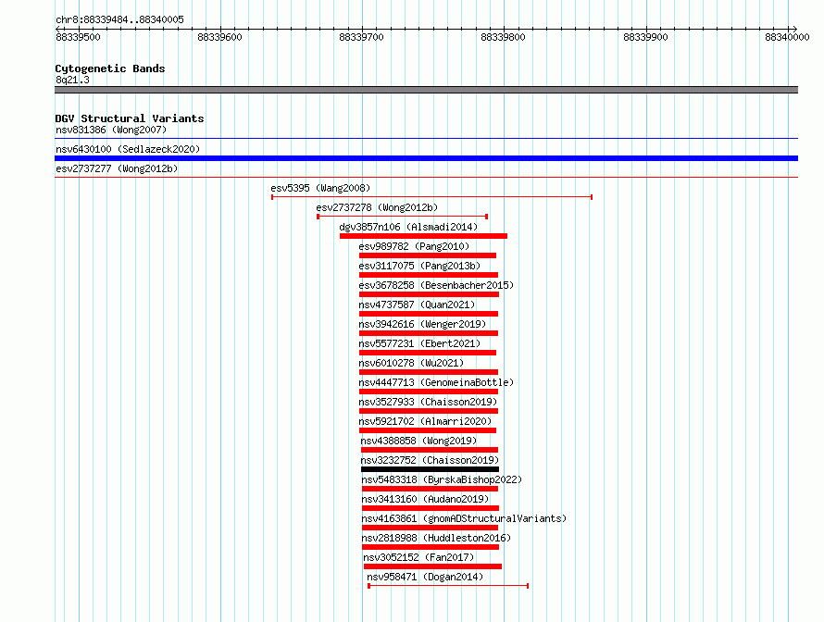Open variant nsv3413160 (Audano2019) label
Image resolution: width=824 pixels, height=622 pixels.
click(x=425, y=499)
